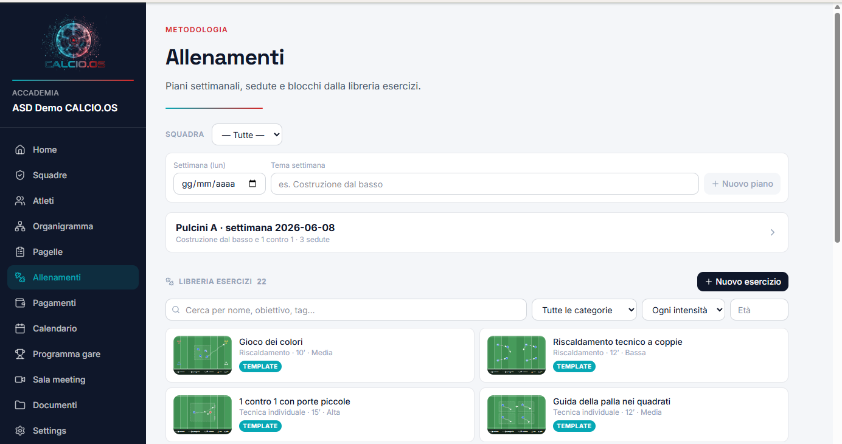Click the "Riscaldamento tecnico a coppie" title
The height and width of the screenshot is (444, 842).
point(618,342)
